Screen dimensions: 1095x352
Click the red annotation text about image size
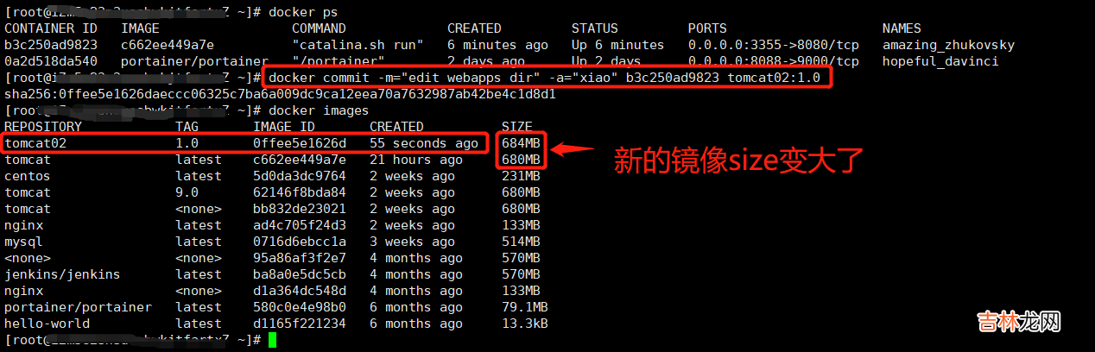[738, 160]
